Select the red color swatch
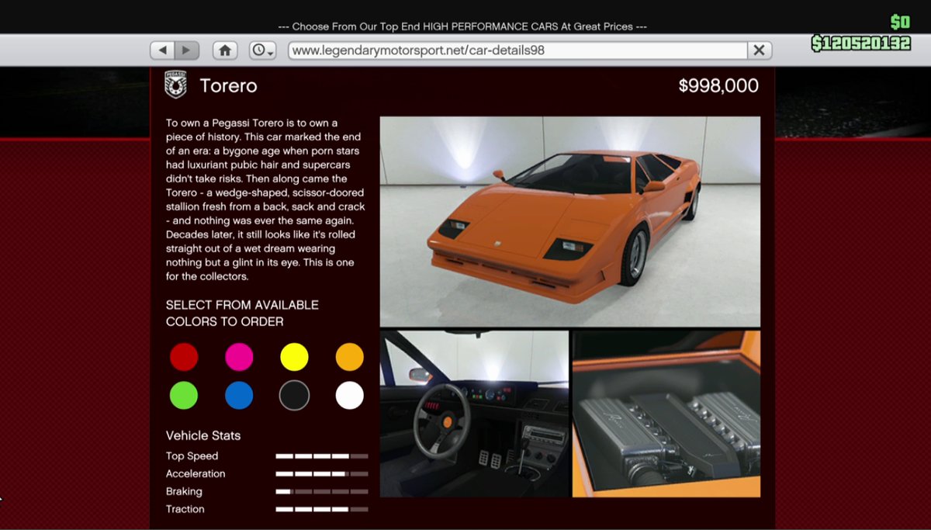The image size is (931, 530). (x=184, y=357)
